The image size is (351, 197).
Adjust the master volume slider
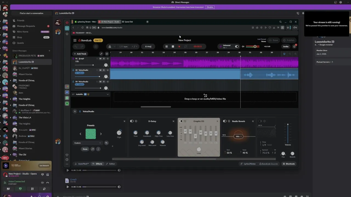point(255,47)
